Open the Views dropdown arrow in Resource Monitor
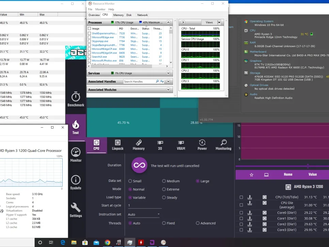This screenshot has width=329, height=247. (x=219, y=22)
